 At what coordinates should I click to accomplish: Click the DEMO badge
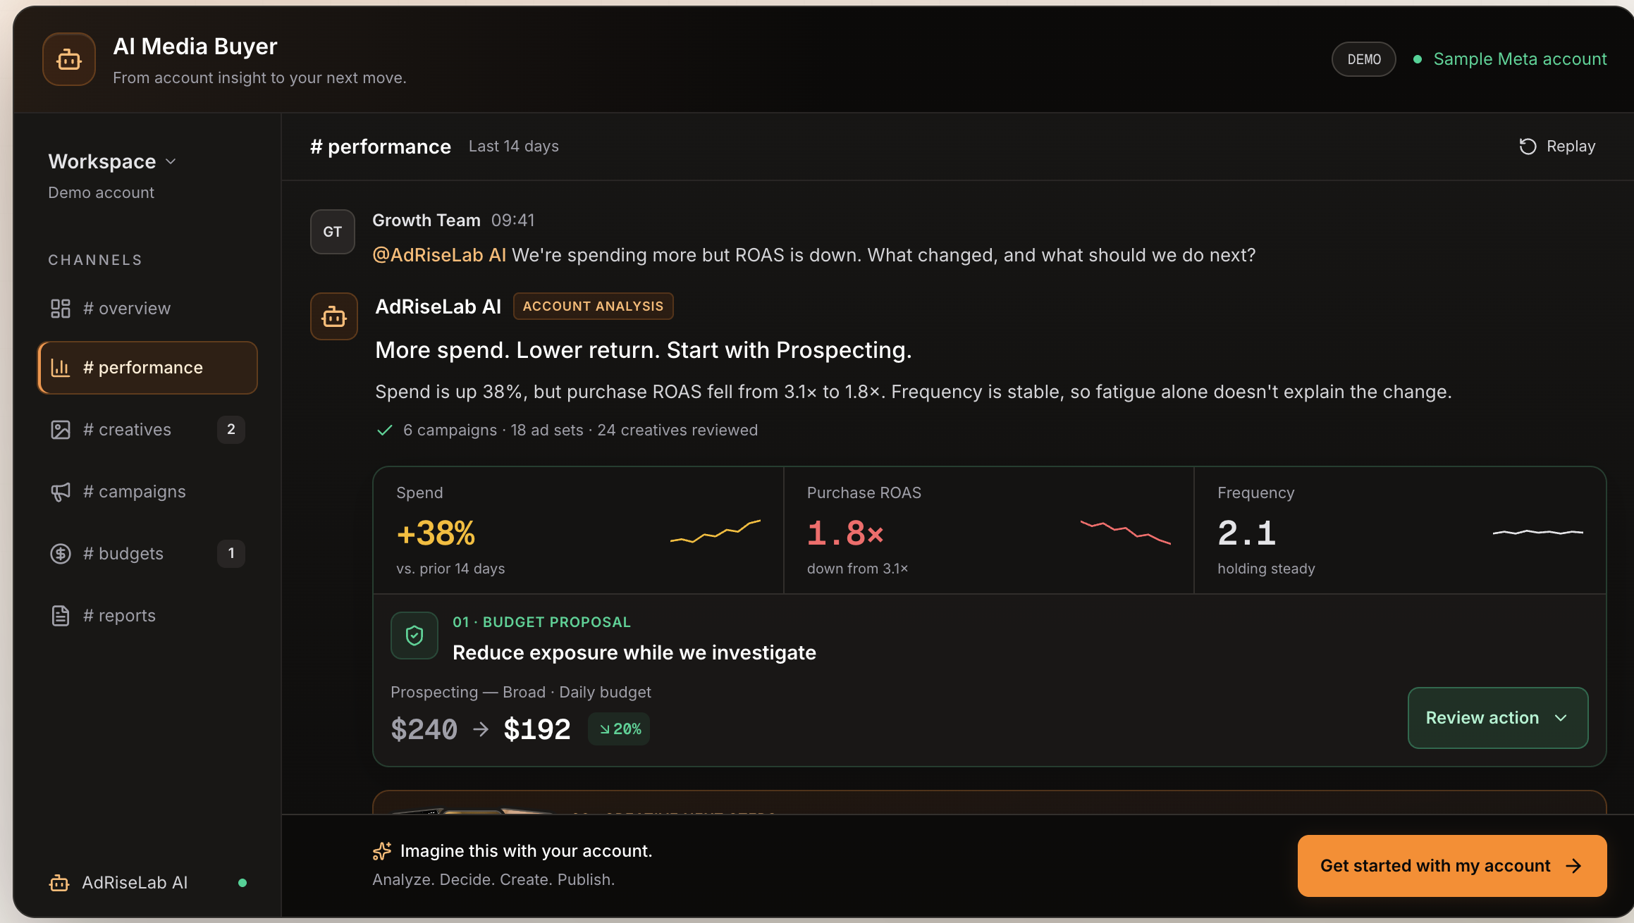1364,59
